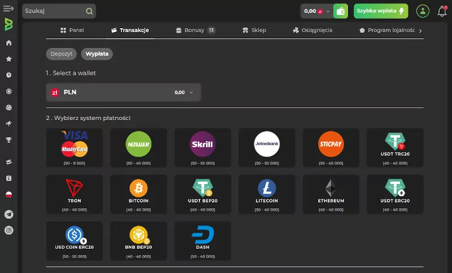Click the search magnifier icon
Viewport: 452px width, 273px height.
tap(89, 11)
